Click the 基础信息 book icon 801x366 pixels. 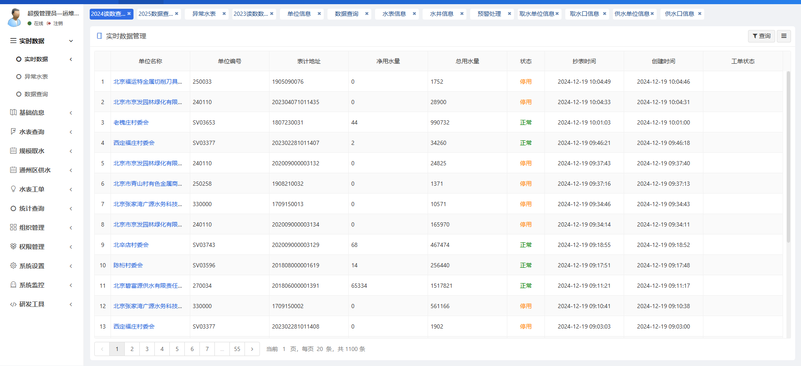click(x=13, y=112)
